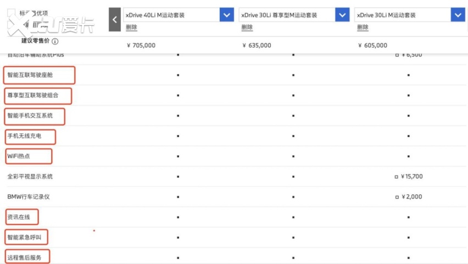Open the info icon beside 建议零售价
Viewport: 468px width, 264px height.
[55, 42]
